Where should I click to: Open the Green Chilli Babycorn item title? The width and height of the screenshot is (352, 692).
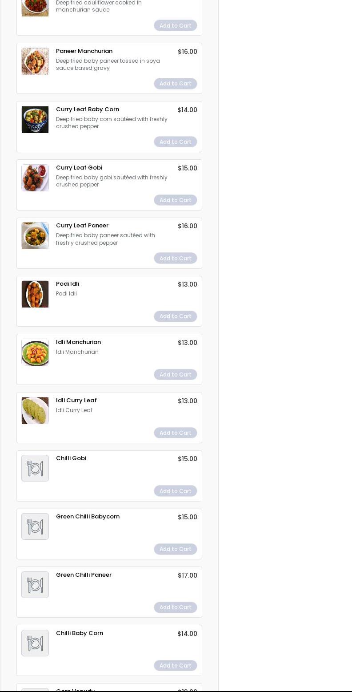click(88, 517)
